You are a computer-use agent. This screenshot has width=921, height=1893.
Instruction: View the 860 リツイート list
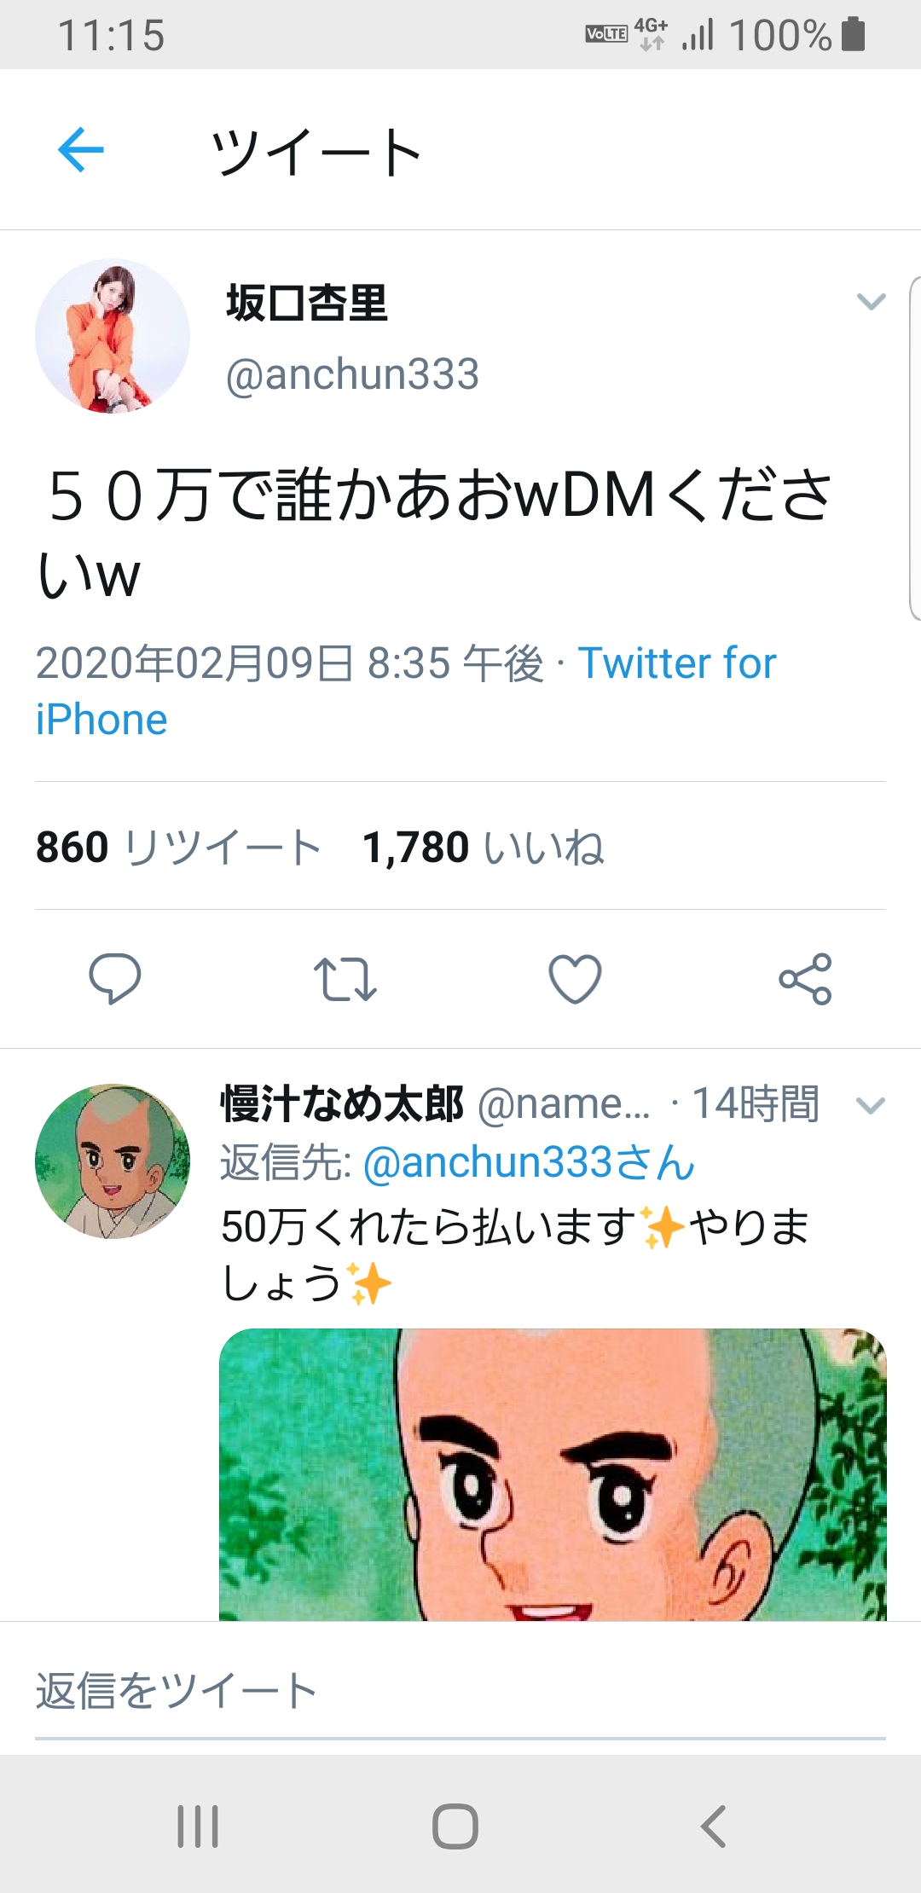pos(178,847)
